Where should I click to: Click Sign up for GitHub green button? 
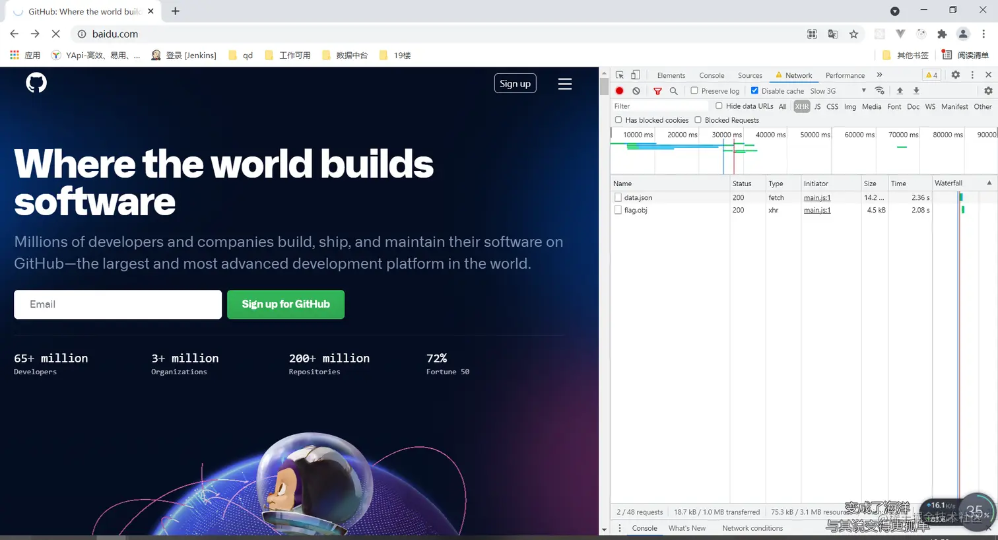point(286,304)
